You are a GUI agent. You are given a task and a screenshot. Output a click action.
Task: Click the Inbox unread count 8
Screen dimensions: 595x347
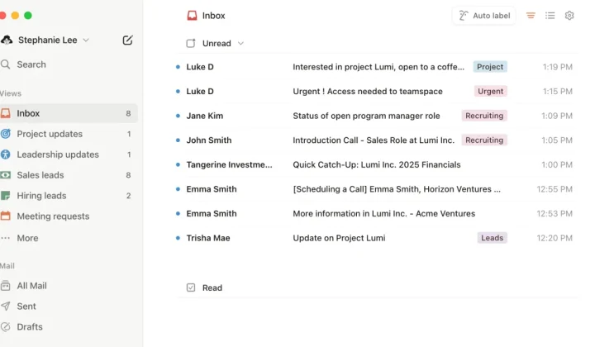click(128, 113)
